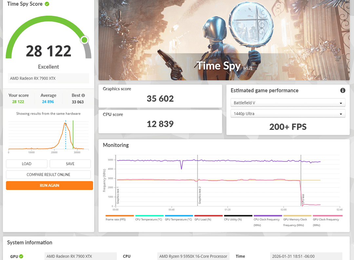Click the CPU Clock Frequency purple legend swatch
Image resolution: width=354 pixels, height=260 pixels.
[x=267, y=216]
